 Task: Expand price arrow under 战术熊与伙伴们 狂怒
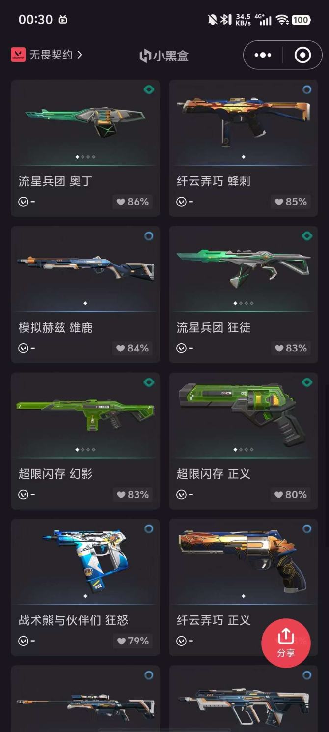coord(23,641)
